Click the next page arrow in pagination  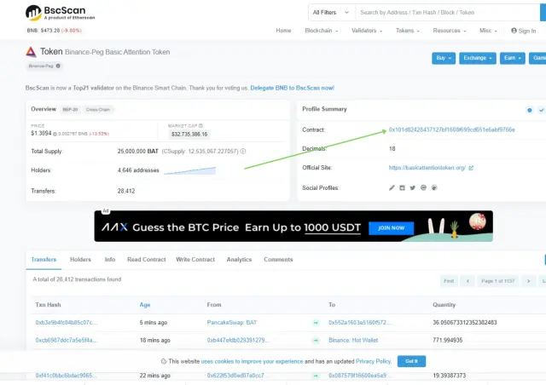529,281
